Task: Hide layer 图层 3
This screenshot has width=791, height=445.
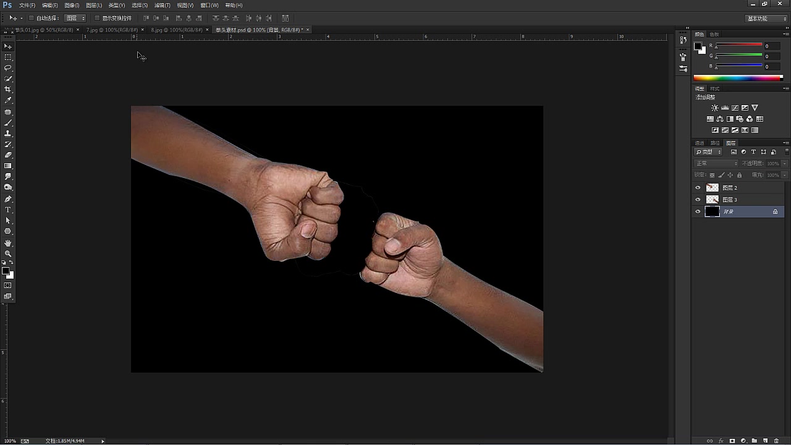Action: pyautogui.click(x=698, y=200)
